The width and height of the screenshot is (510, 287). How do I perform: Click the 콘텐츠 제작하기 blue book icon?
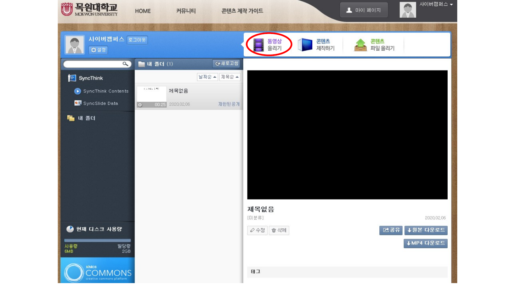click(x=305, y=45)
